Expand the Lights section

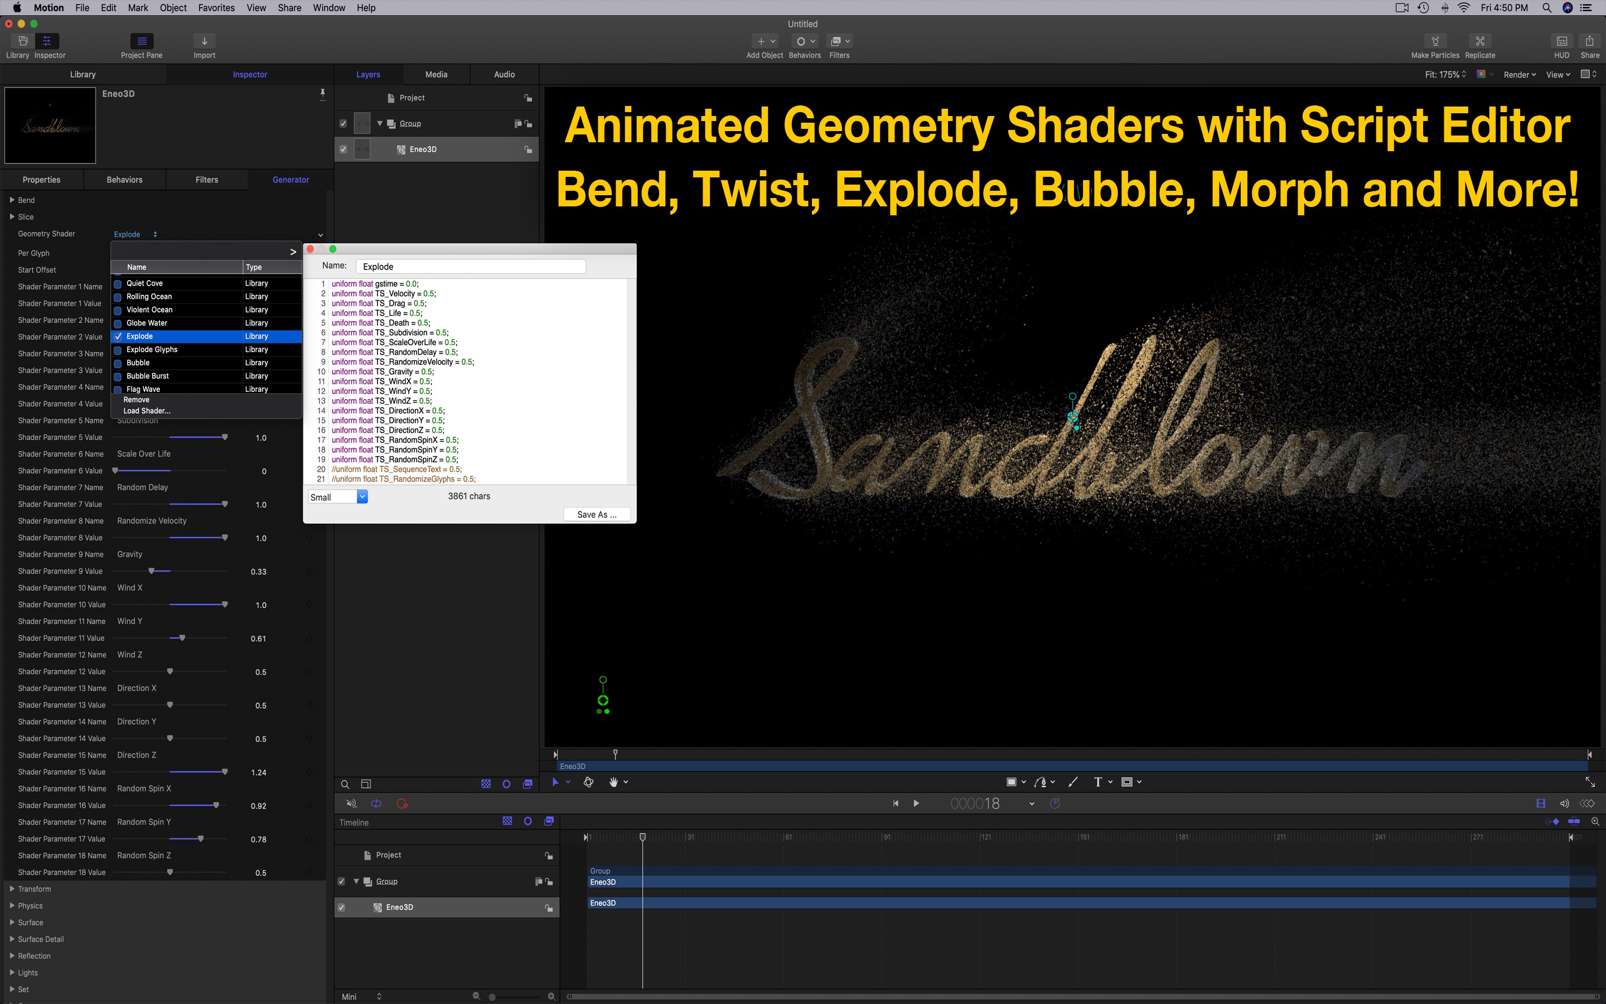[12, 972]
